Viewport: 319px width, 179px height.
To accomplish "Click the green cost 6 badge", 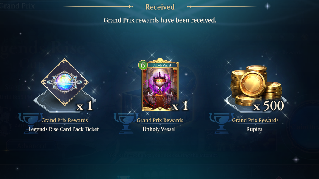I will tap(143, 65).
